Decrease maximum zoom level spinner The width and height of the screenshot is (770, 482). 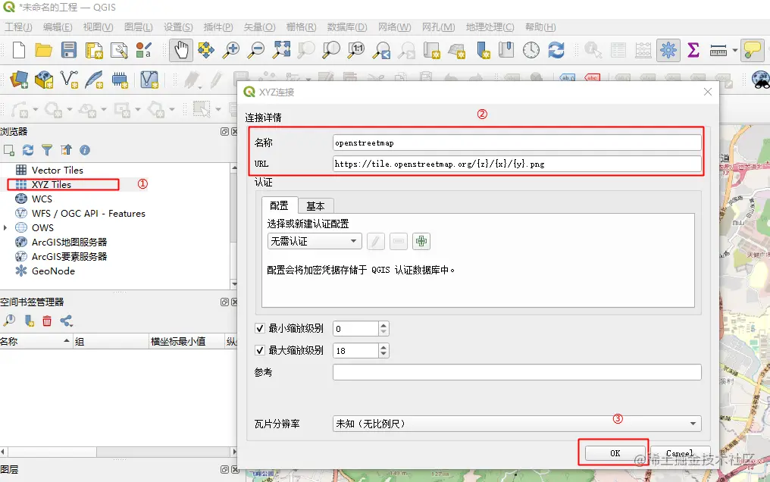(x=383, y=354)
